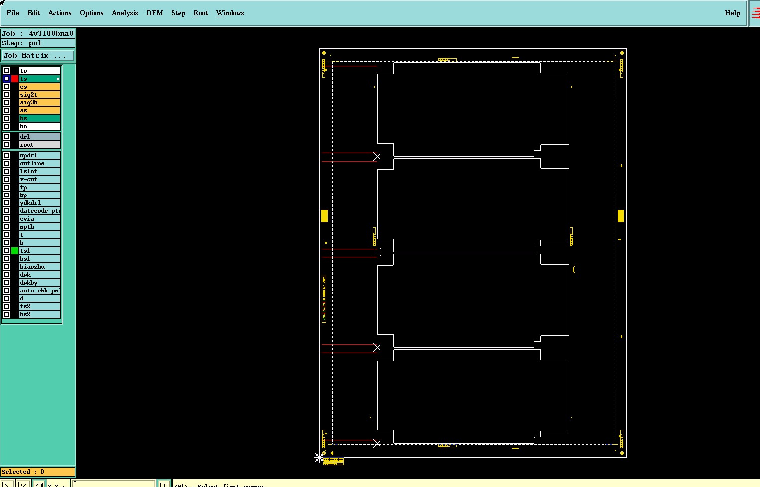Click the red striped icon at top right

[756, 13]
